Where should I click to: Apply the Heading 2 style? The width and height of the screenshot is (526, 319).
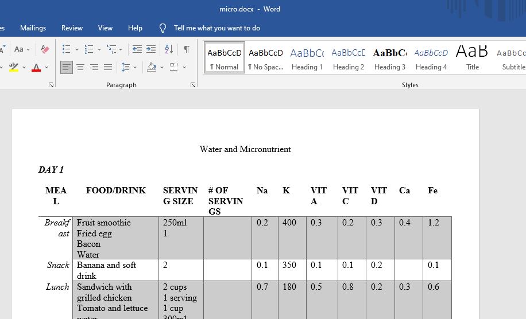[x=349, y=57]
